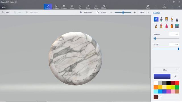Pick a color with the eyedropper
This screenshot has height=102, width=182.
pos(175,76)
